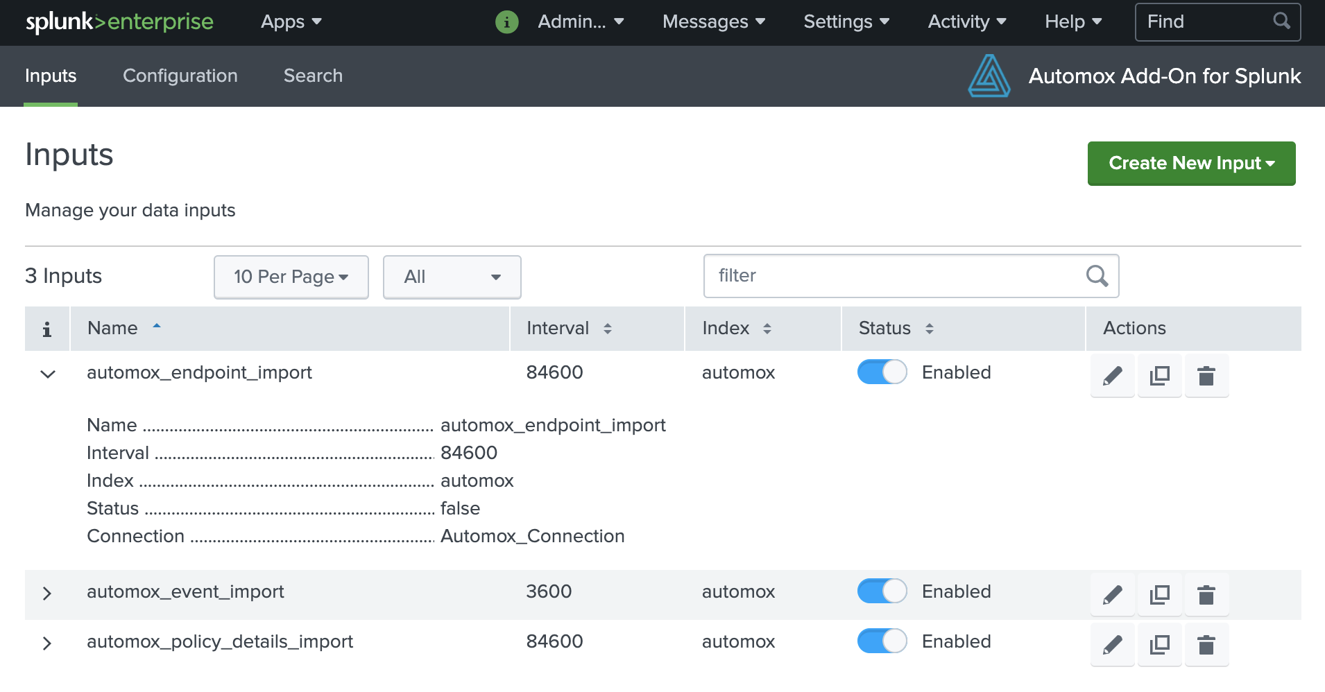The image size is (1325, 692).
Task: Disable the automox_endpoint_import input toggle
Action: point(882,372)
